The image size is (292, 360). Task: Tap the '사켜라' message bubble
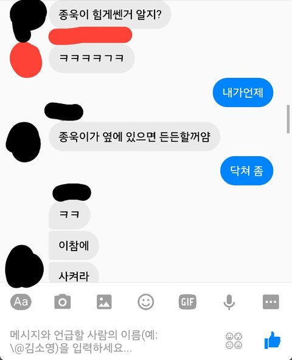click(74, 273)
